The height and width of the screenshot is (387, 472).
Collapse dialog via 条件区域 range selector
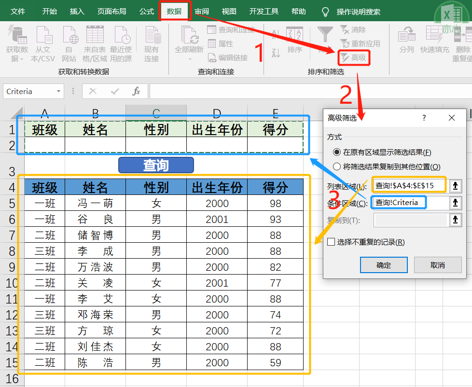[456, 203]
